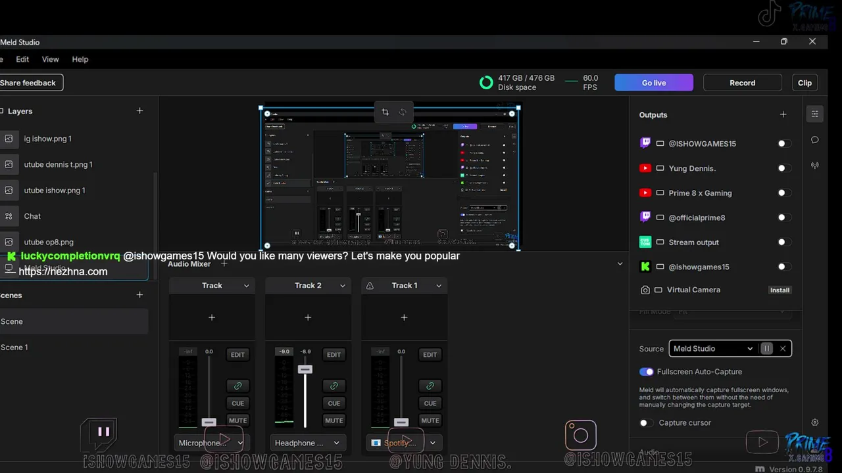842x473 pixels.
Task: Enable the Prime 8 x Gaming output
Action: [784, 193]
